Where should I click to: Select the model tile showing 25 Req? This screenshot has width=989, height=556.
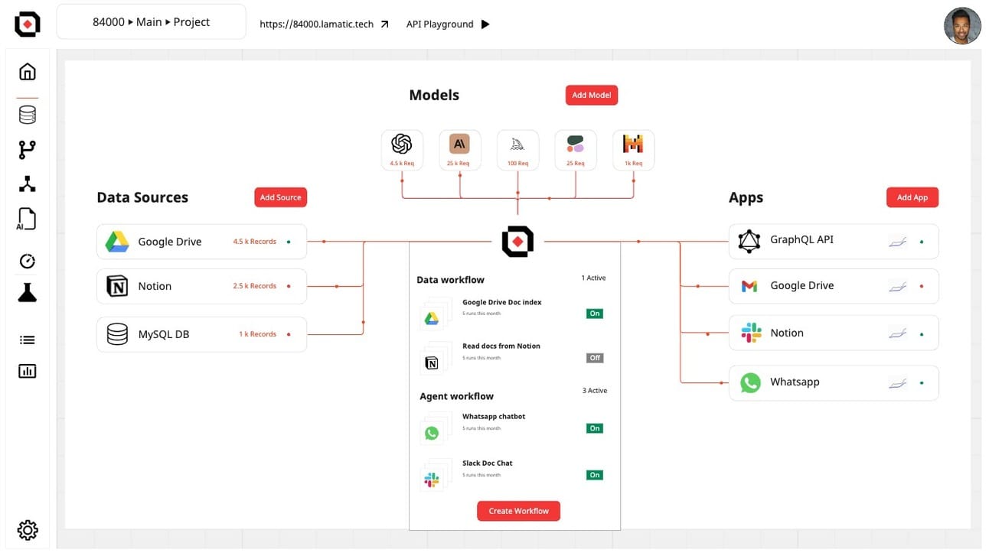[576, 149]
